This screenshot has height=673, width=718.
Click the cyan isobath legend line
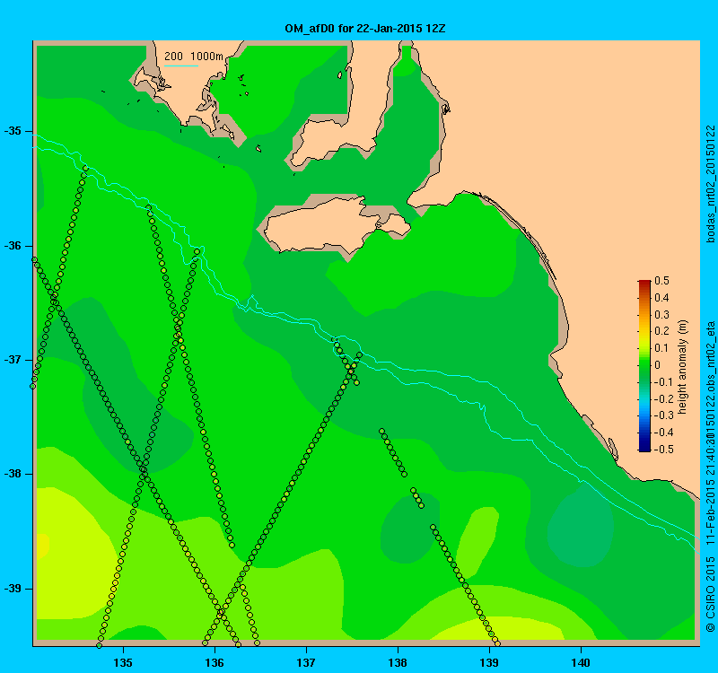coord(181,66)
